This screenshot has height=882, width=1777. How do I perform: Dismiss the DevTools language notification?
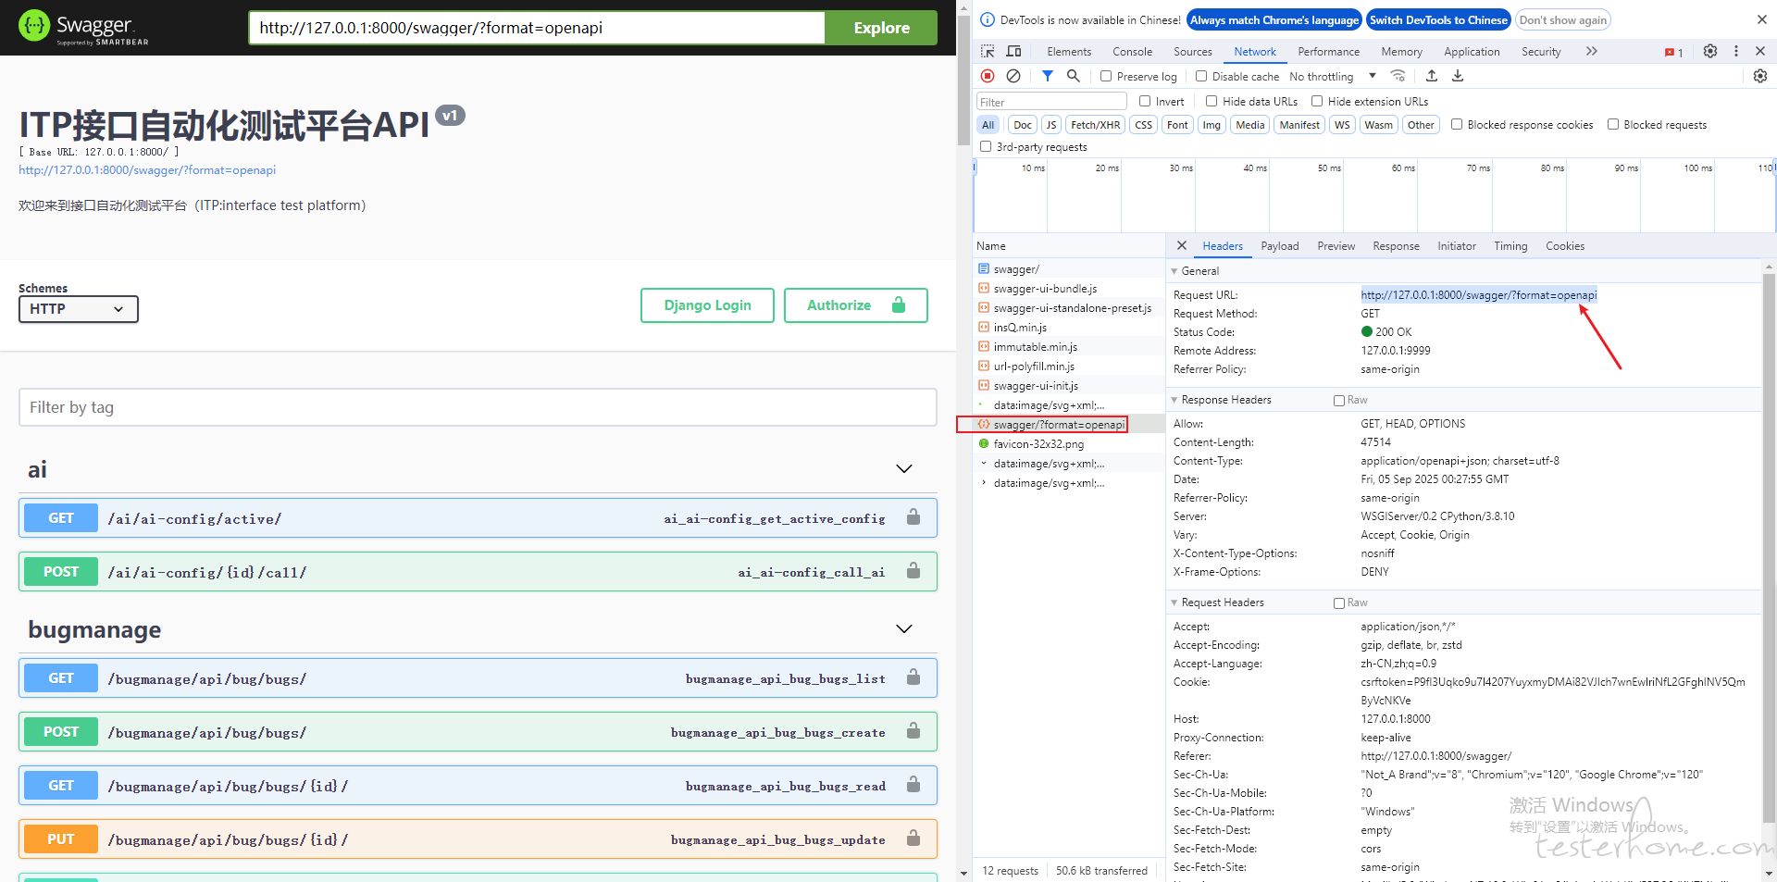tap(1761, 19)
